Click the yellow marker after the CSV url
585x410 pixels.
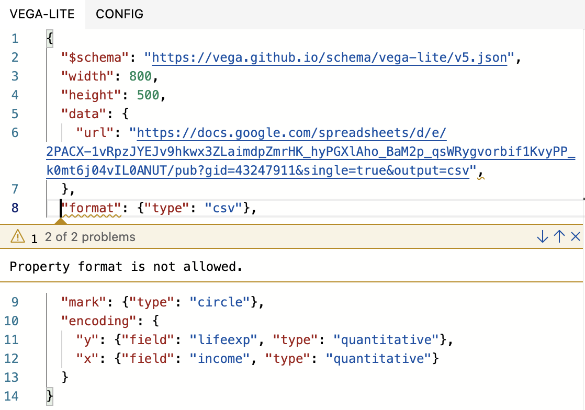(x=481, y=178)
